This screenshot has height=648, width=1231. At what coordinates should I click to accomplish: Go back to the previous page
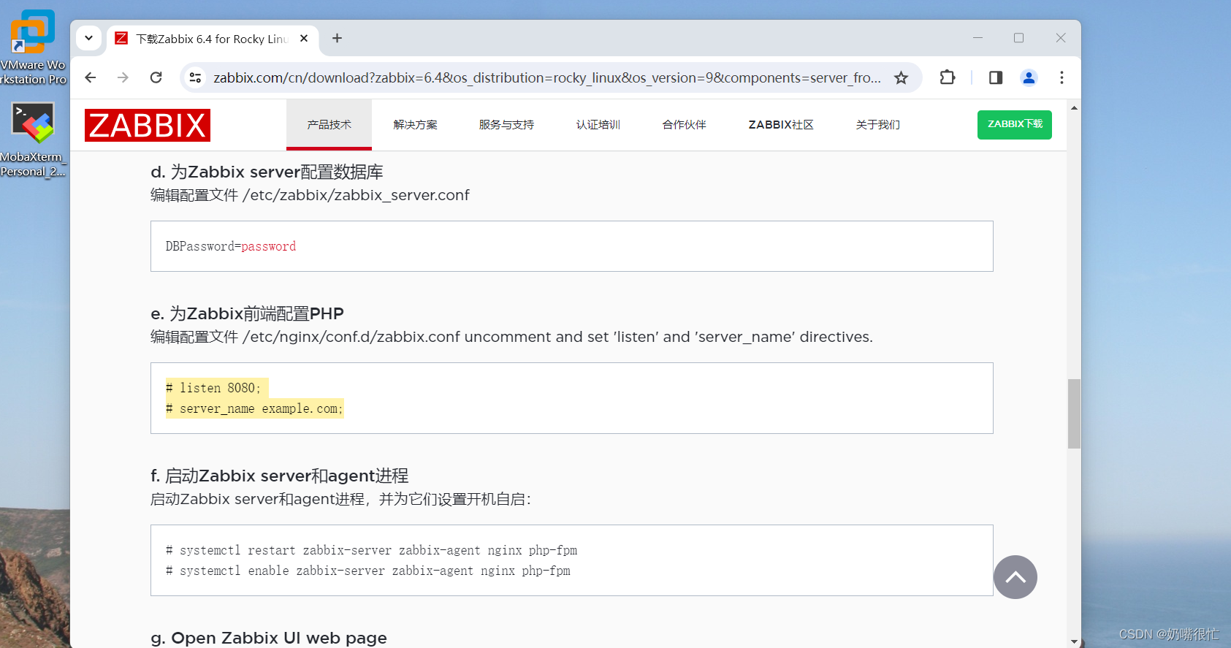91,77
